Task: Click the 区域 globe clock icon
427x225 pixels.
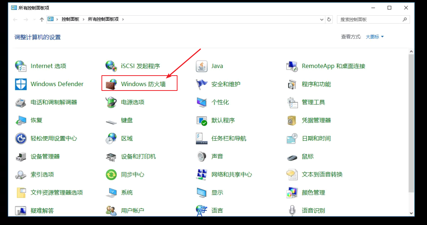Action: coord(111,138)
